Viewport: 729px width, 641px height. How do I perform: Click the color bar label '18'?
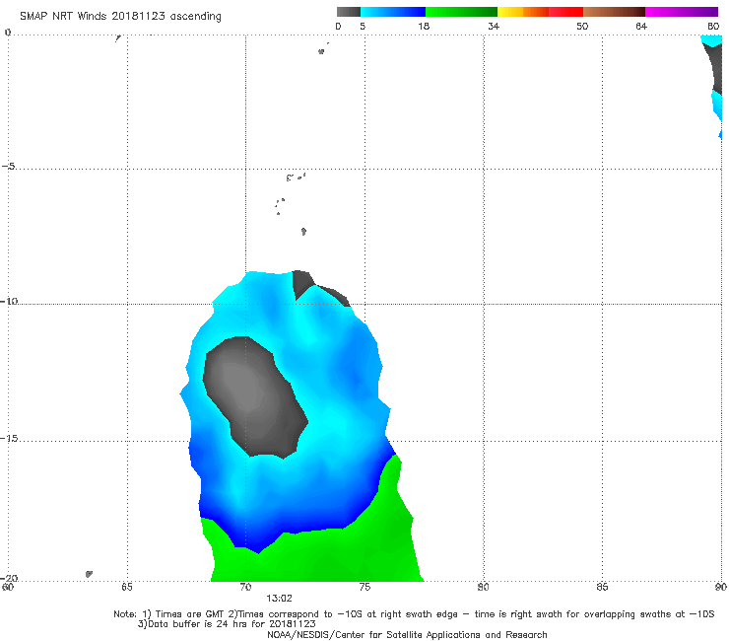point(424,26)
